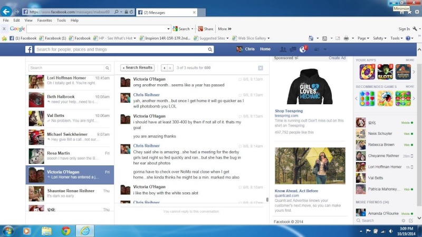
Task: Expand HP - See What's Hot favorite
Action: [x=135, y=38]
